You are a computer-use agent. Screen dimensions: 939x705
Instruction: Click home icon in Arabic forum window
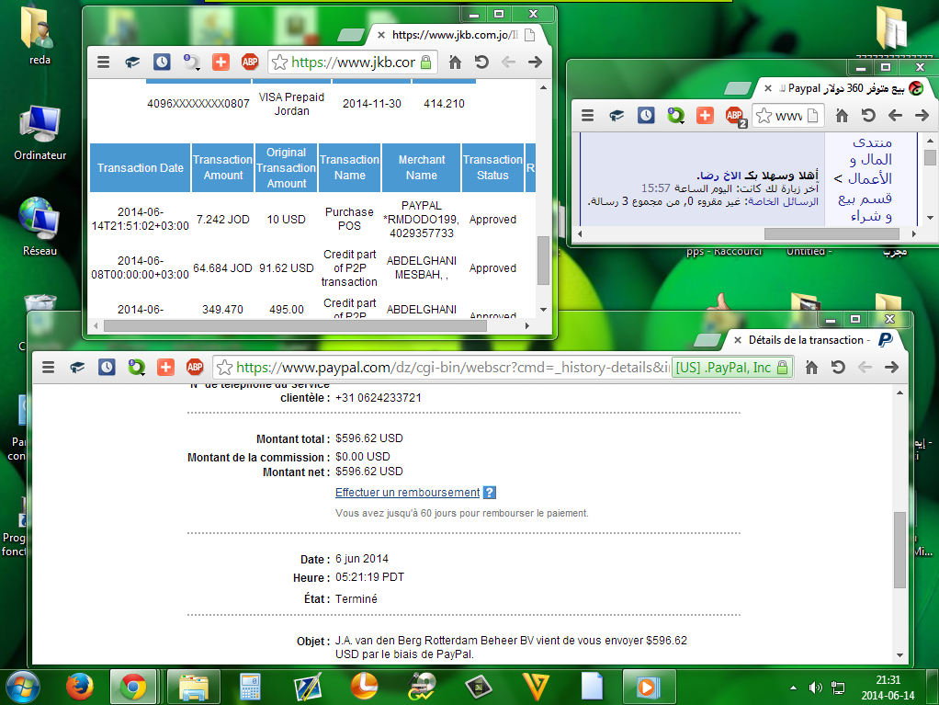point(842,116)
